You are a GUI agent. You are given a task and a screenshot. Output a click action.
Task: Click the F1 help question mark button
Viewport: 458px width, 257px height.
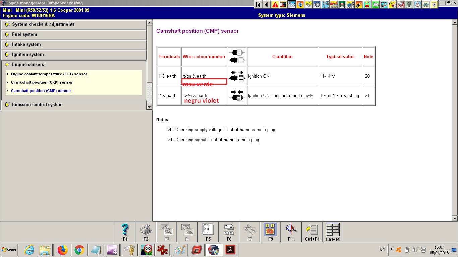(x=125, y=232)
